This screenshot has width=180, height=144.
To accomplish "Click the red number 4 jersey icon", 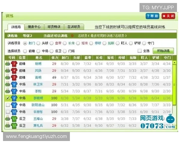I will click(x=14, y=70).
